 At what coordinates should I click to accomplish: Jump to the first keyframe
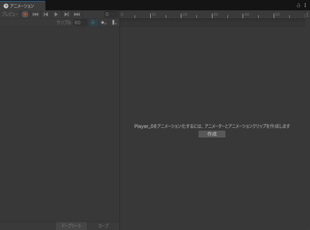pos(35,14)
